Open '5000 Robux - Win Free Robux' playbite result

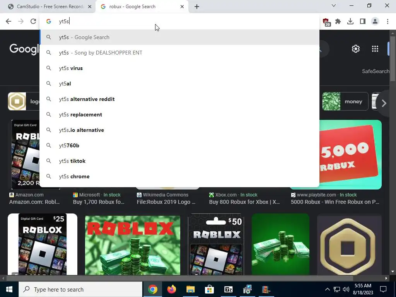335,202
